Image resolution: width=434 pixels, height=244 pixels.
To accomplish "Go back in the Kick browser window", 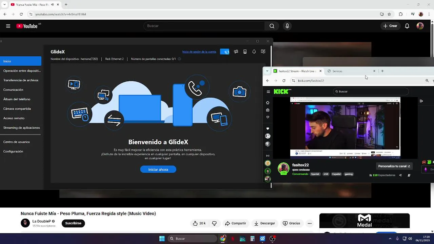I will tap(268, 81).
